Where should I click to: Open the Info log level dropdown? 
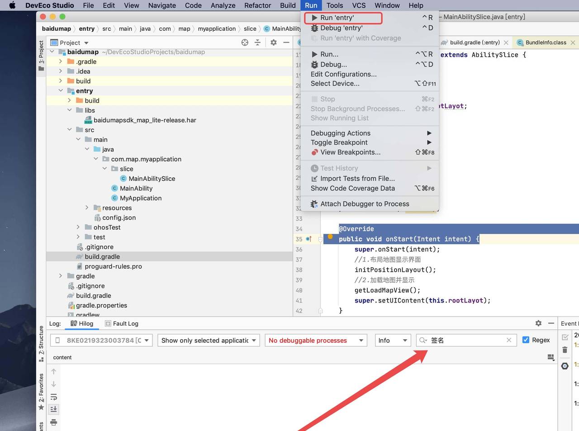[x=393, y=341]
